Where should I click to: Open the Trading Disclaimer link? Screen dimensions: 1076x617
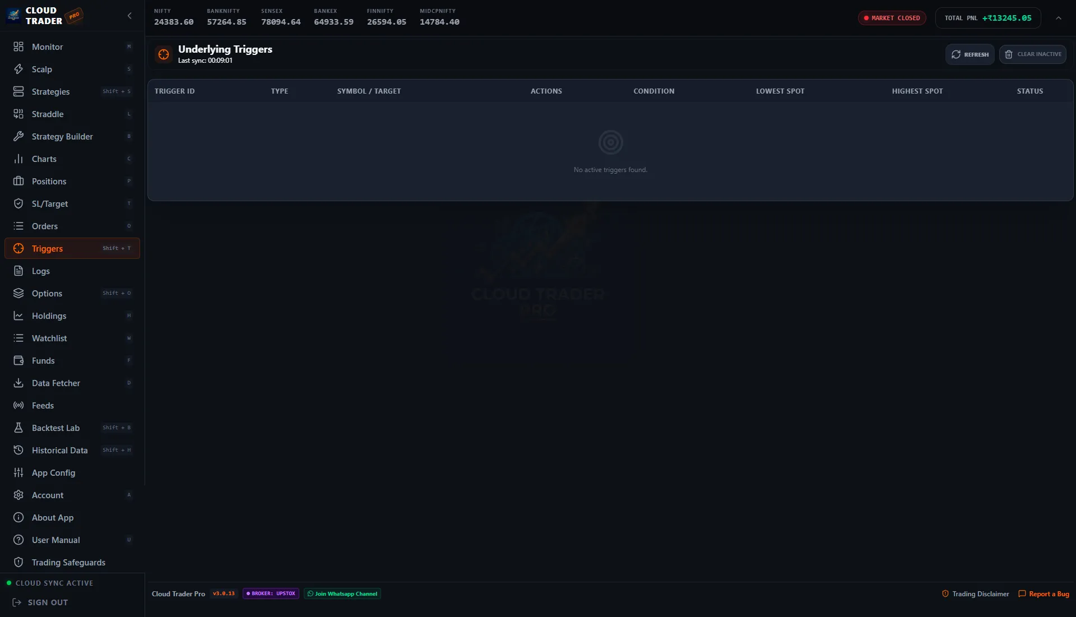click(976, 594)
